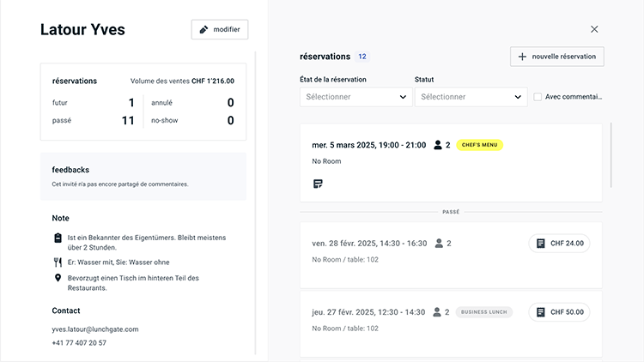This screenshot has height=362, width=644.
Task: Click the réservations count badge 12
Action: (362, 57)
